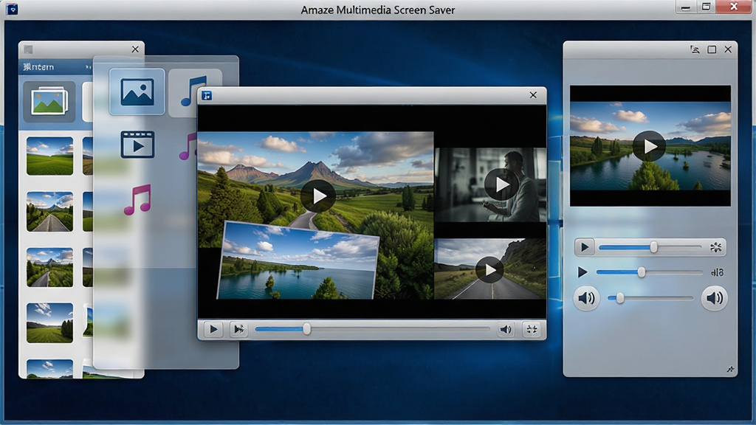
Task: Select the Pictures media type icon
Action: coord(137,91)
